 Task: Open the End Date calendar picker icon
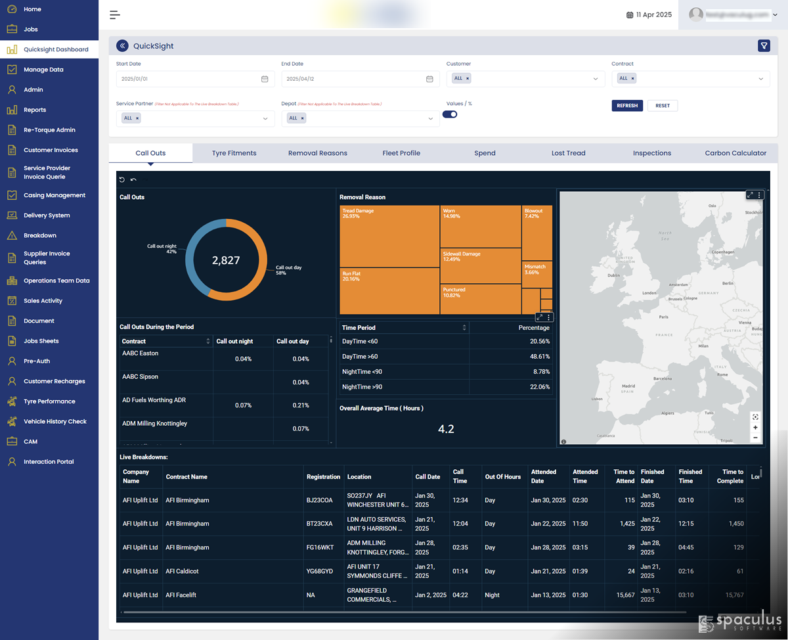click(429, 79)
